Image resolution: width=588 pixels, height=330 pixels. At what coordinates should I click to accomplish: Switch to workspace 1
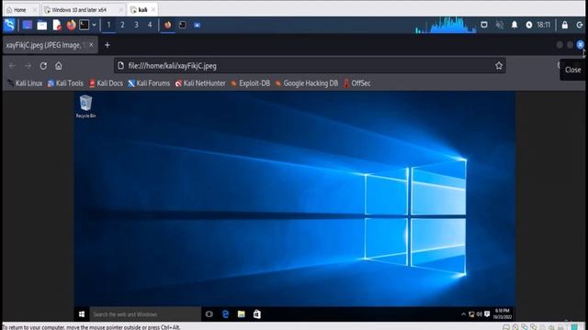[x=108, y=25]
